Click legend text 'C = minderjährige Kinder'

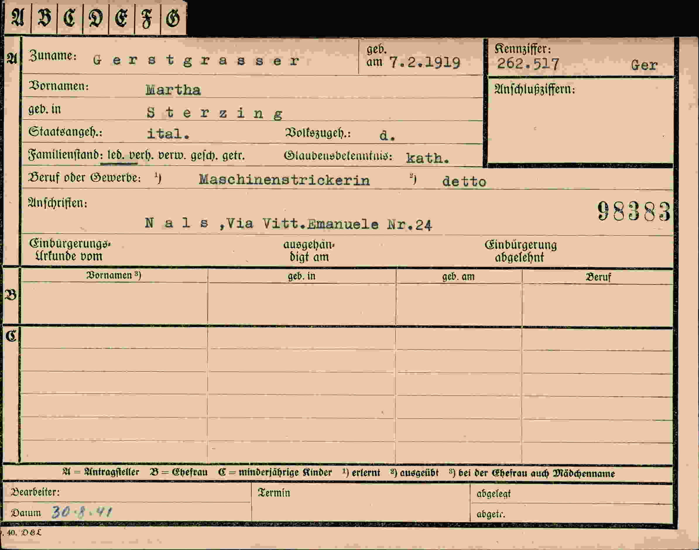(x=275, y=473)
